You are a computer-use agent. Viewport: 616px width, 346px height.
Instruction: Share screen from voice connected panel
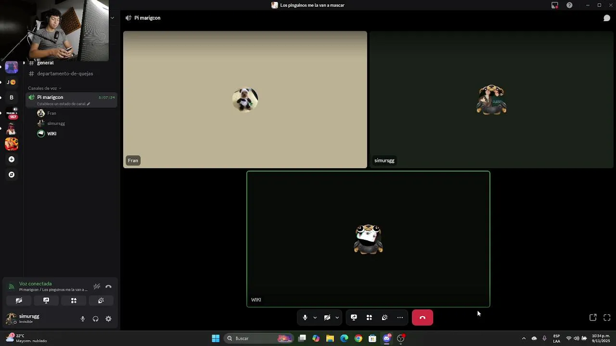coord(46,300)
